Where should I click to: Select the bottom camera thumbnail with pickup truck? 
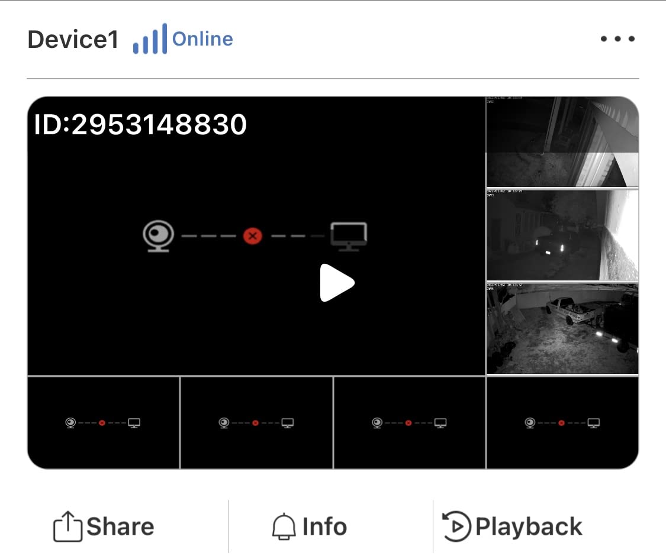[562, 328]
